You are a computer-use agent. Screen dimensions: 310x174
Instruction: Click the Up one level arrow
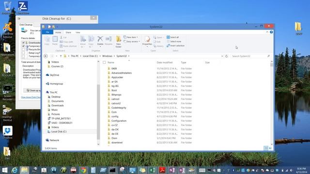pyautogui.click(x=61, y=56)
